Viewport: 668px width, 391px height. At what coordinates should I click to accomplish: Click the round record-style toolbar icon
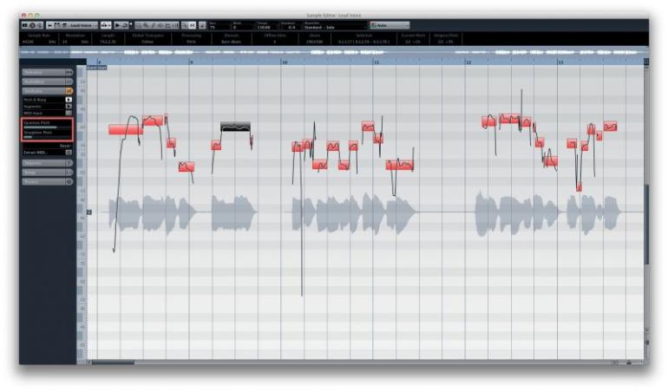tap(32, 25)
